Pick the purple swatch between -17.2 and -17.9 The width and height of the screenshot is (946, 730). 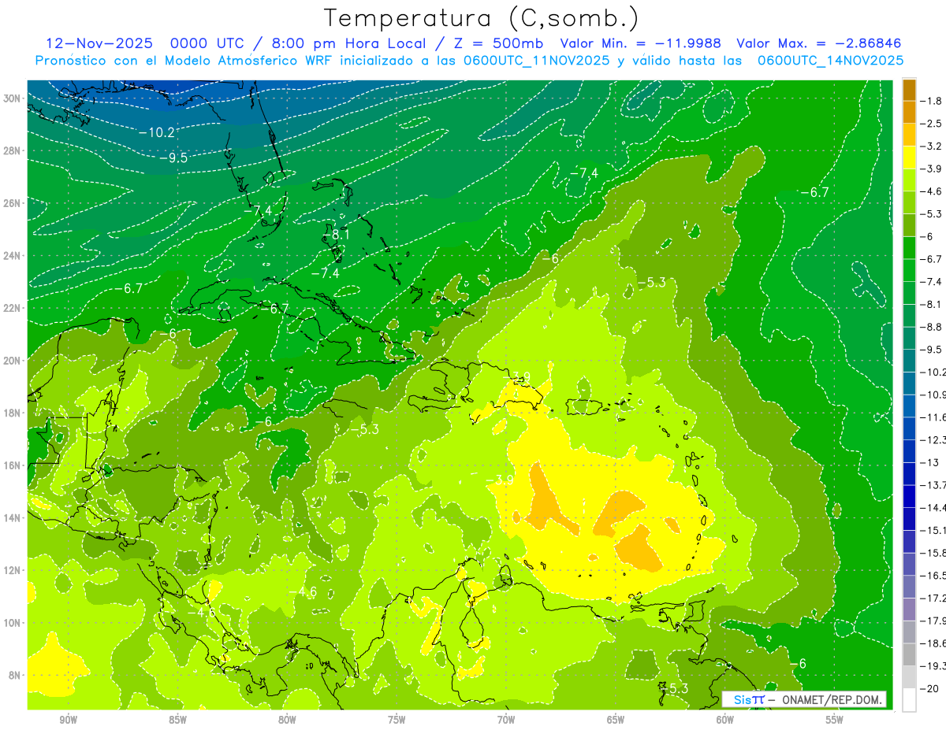tap(909, 609)
